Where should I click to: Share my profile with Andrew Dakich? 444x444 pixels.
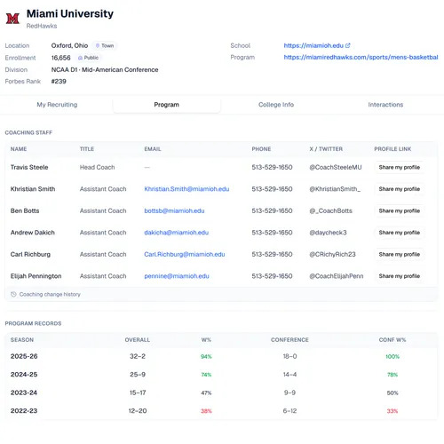coord(400,233)
